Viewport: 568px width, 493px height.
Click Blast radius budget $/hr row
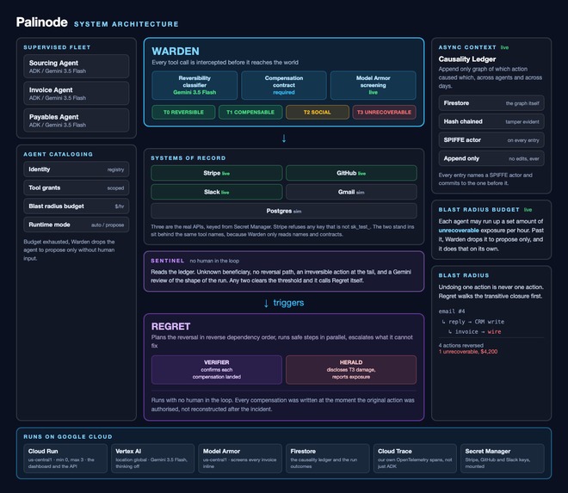pyautogui.click(x=76, y=206)
